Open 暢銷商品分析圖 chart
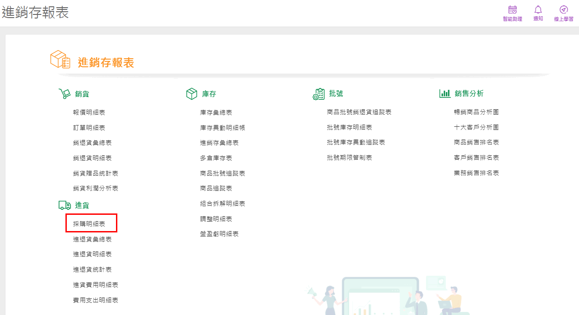Image resolution: width=579 pixels, height=315 pixels. point(477,112)
